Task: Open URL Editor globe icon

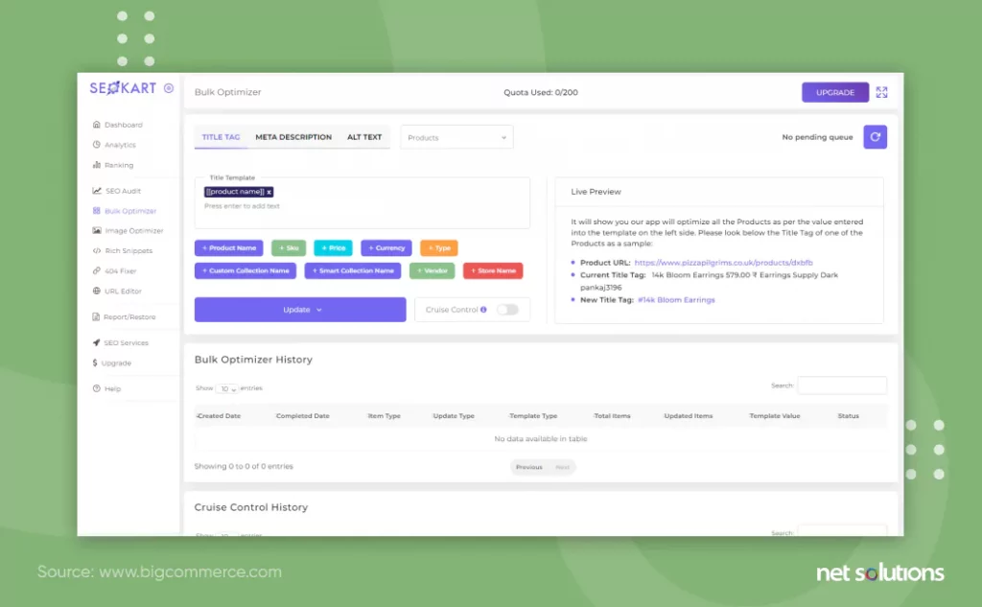Action: tap(97, 292)
